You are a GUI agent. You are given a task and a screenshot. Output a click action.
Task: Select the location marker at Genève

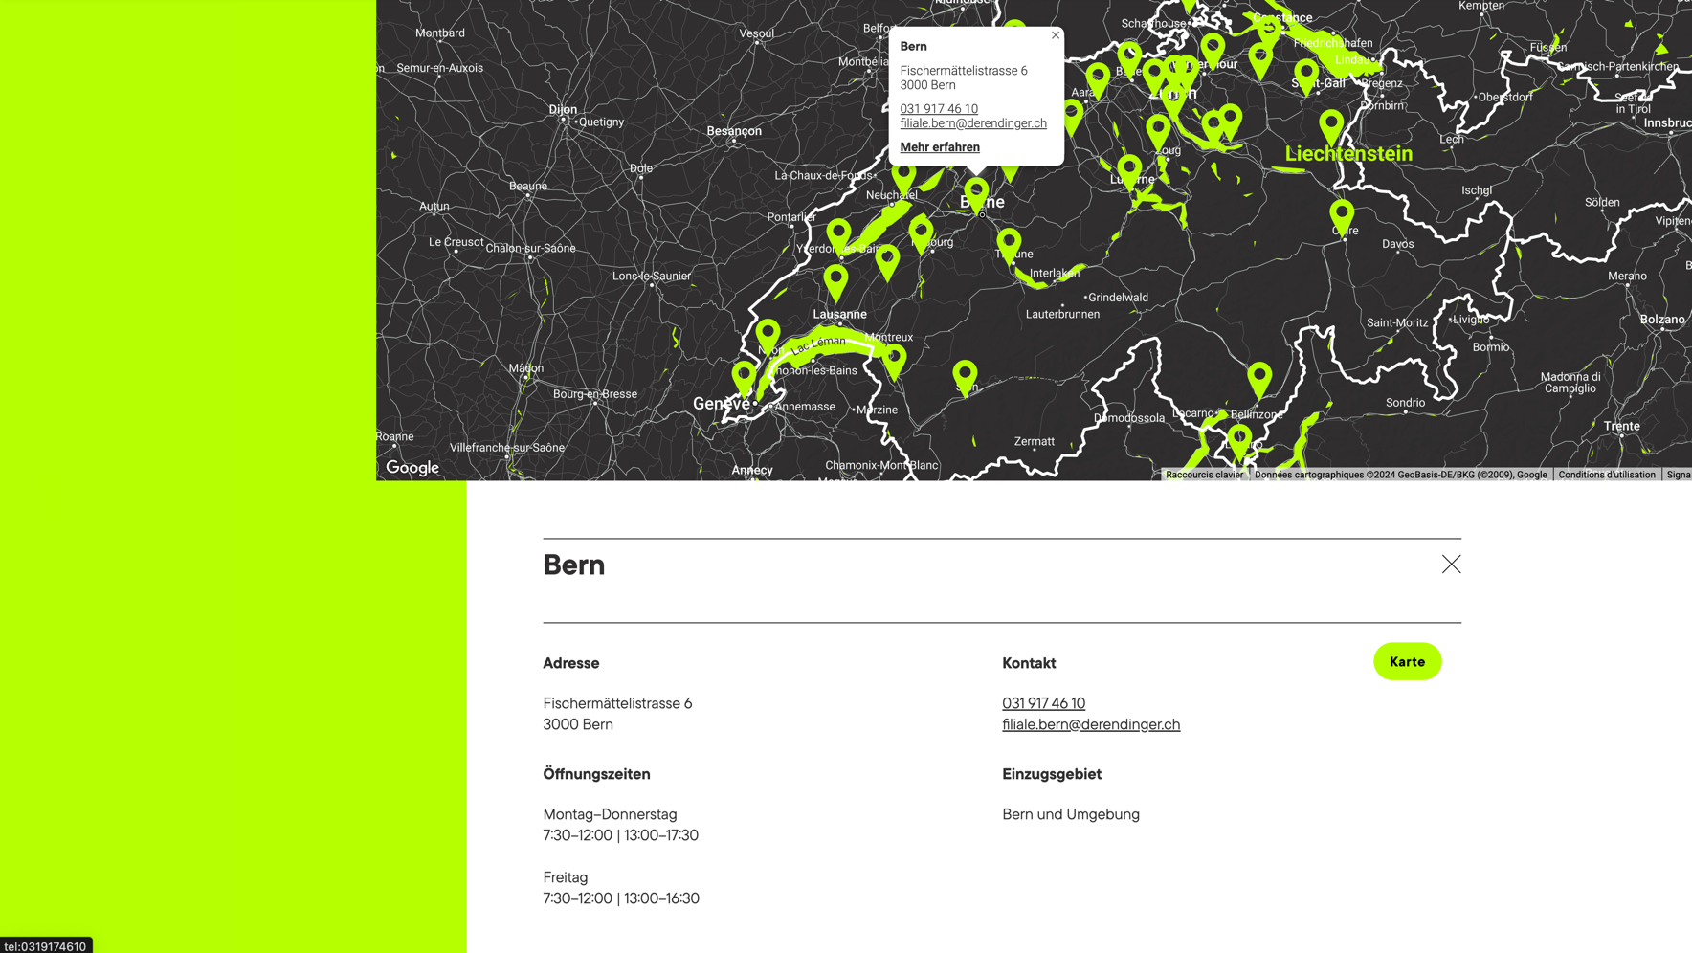pyautogui.click(x=744, y=377)
